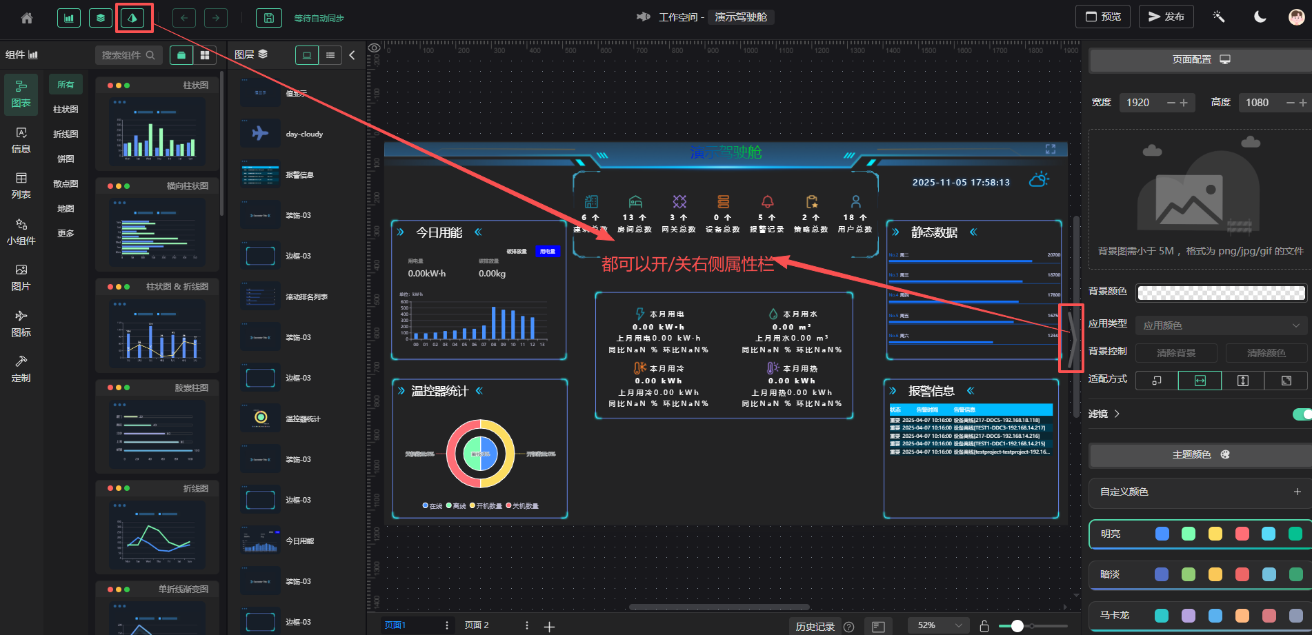Select the 报警信息 layer item
This screenshot has height=635, width=1312.
point(299,175)
